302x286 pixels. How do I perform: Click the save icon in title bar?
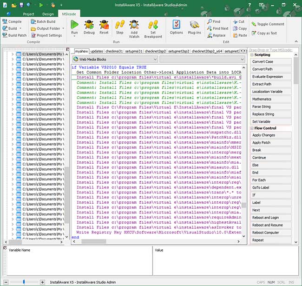pyautogui.click(x=21, y=5)
